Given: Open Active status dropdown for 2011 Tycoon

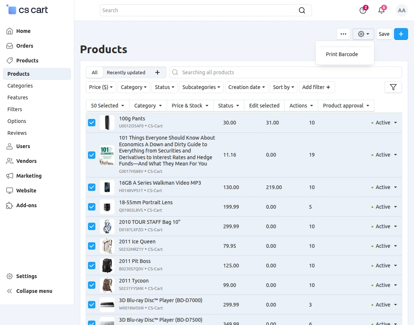Looking at the screenshot, I should (x=384, y=285).
